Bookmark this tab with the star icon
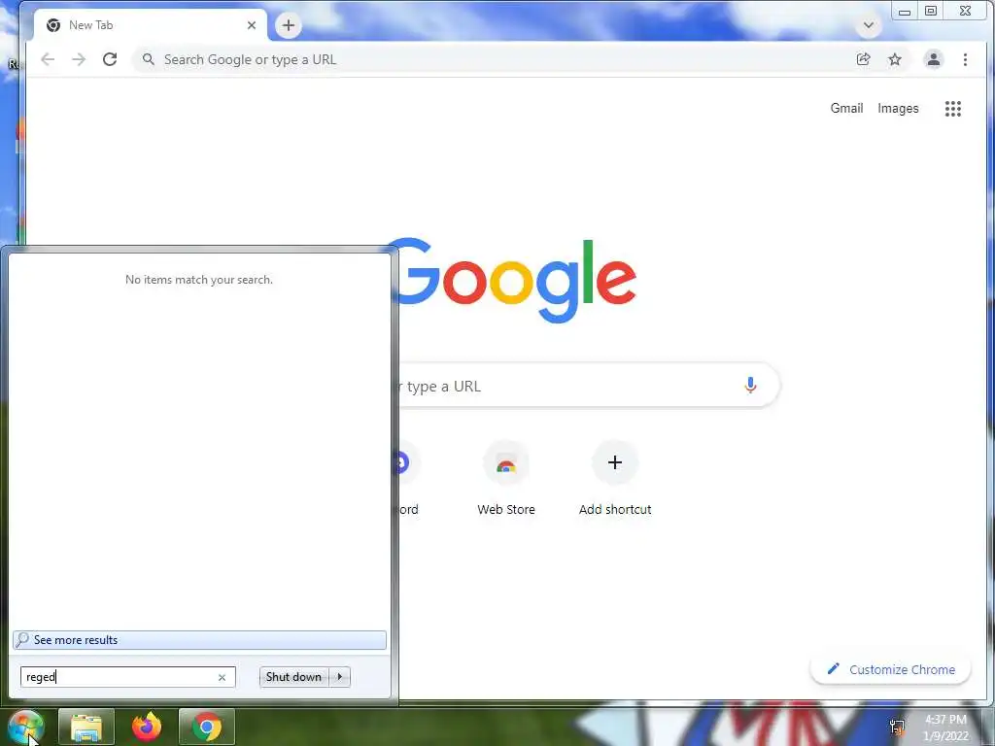 tap(895, 59)
